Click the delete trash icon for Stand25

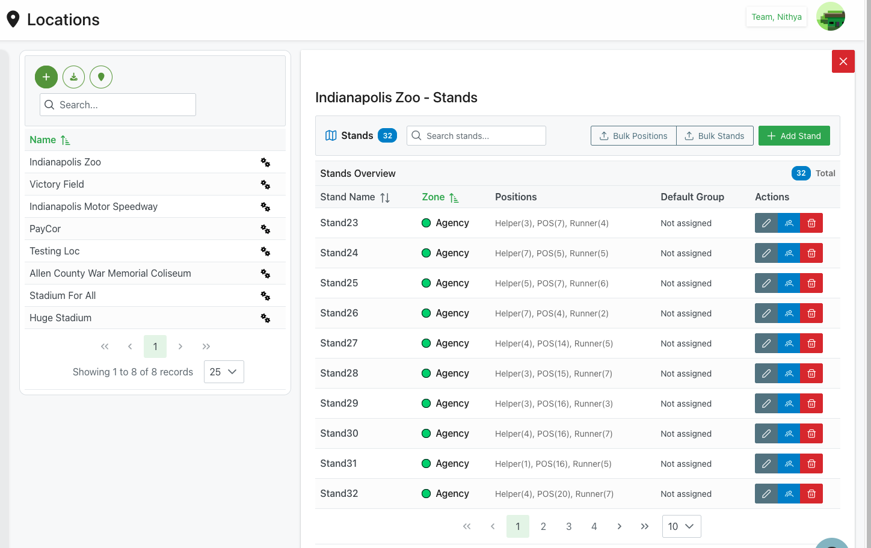click(811, 283)
